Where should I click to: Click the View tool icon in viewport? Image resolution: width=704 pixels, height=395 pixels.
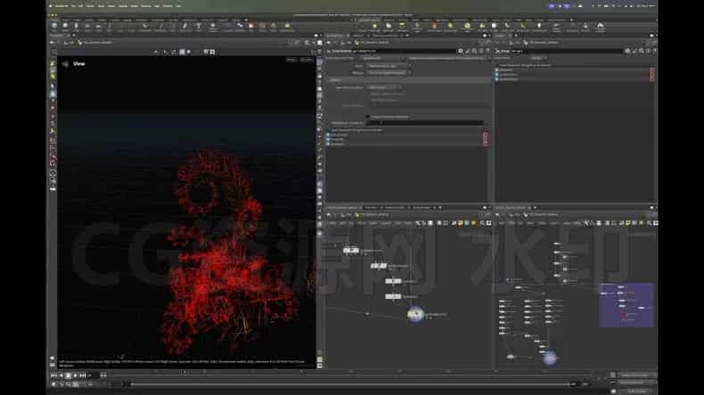(66, 64)
